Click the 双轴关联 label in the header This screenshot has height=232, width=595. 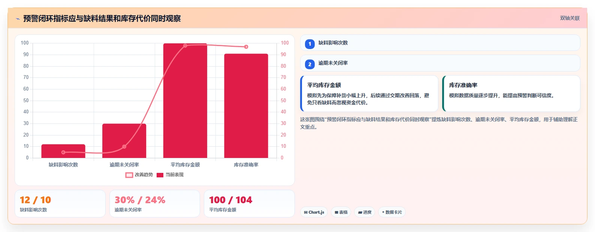570,18
